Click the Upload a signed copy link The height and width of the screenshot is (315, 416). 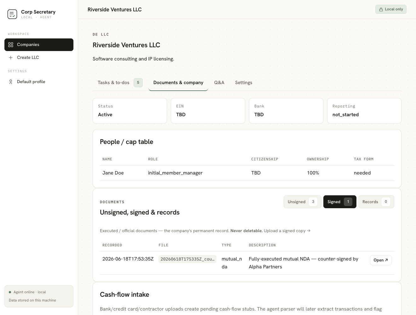point(287,231)
